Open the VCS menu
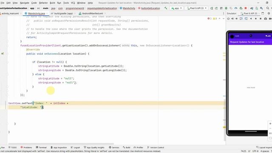This screenshot has width=272, height=153. 73,3
